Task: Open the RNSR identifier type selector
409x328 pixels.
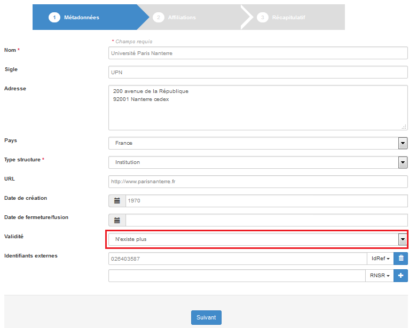Action: [380, 276]
